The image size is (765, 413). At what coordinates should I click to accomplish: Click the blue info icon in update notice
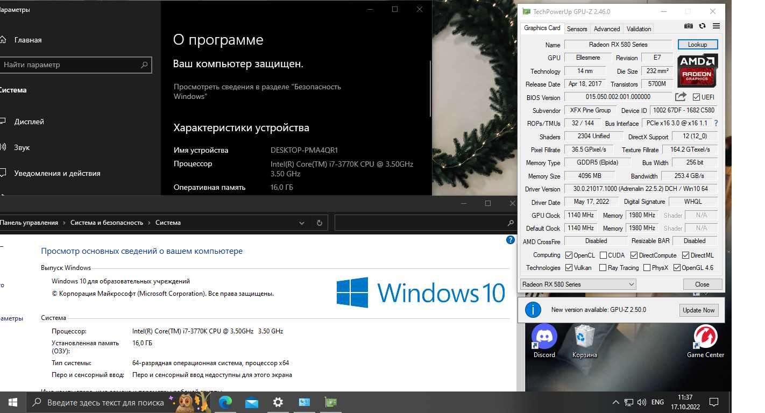tap(533, 310)
